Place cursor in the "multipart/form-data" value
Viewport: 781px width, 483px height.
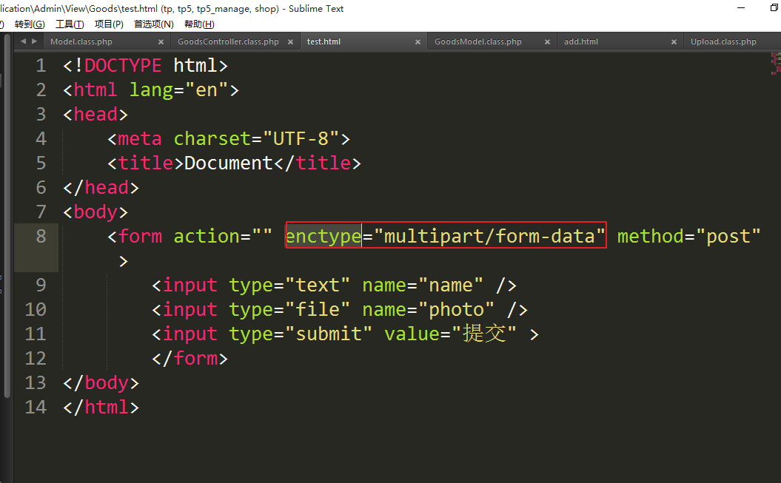(x=489, y=236)
